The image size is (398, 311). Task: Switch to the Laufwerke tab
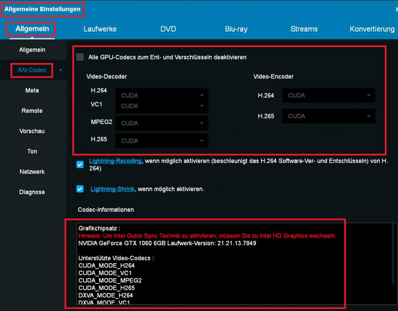[x=100, y=29]
